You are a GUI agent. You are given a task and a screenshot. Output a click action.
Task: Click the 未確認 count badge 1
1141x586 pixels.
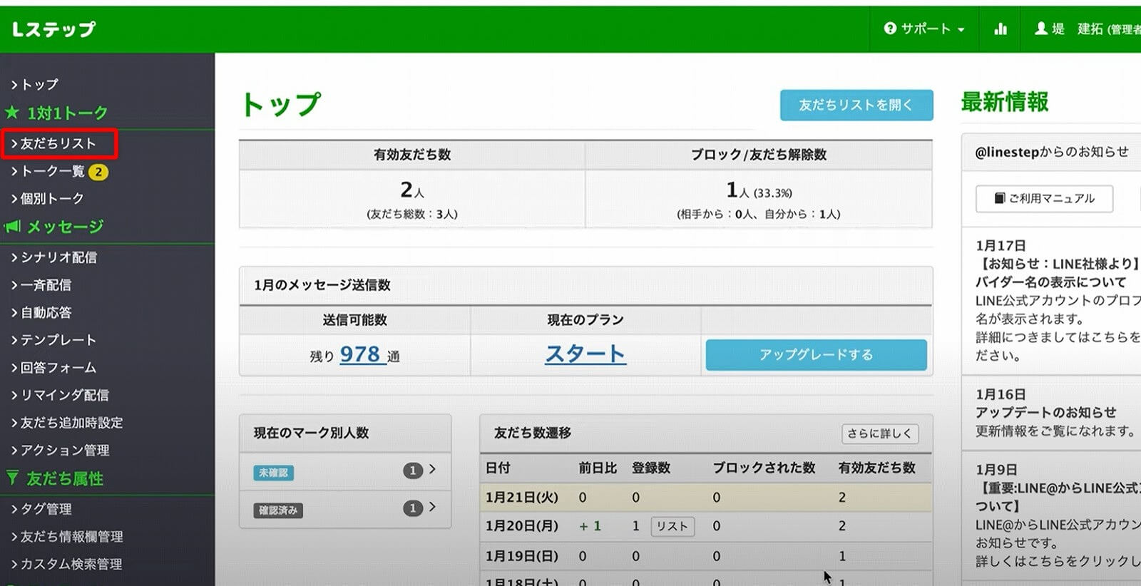click(x=412, y=471)
